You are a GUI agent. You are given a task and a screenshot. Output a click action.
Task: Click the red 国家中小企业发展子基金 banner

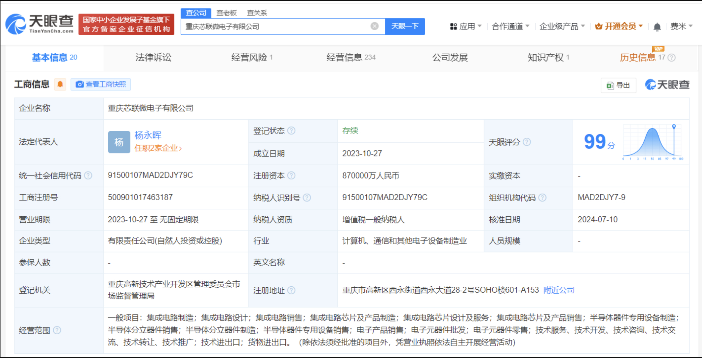point(126,24)
